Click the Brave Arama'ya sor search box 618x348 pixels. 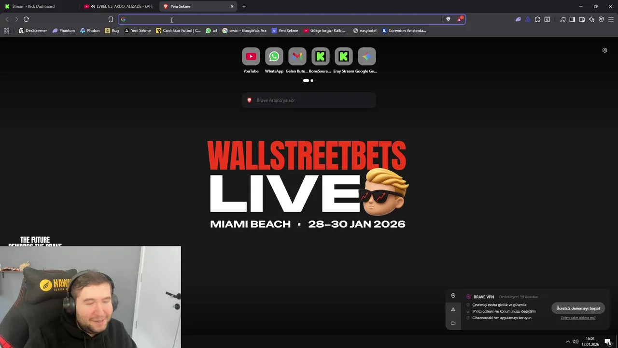click(x=309, y=100)
